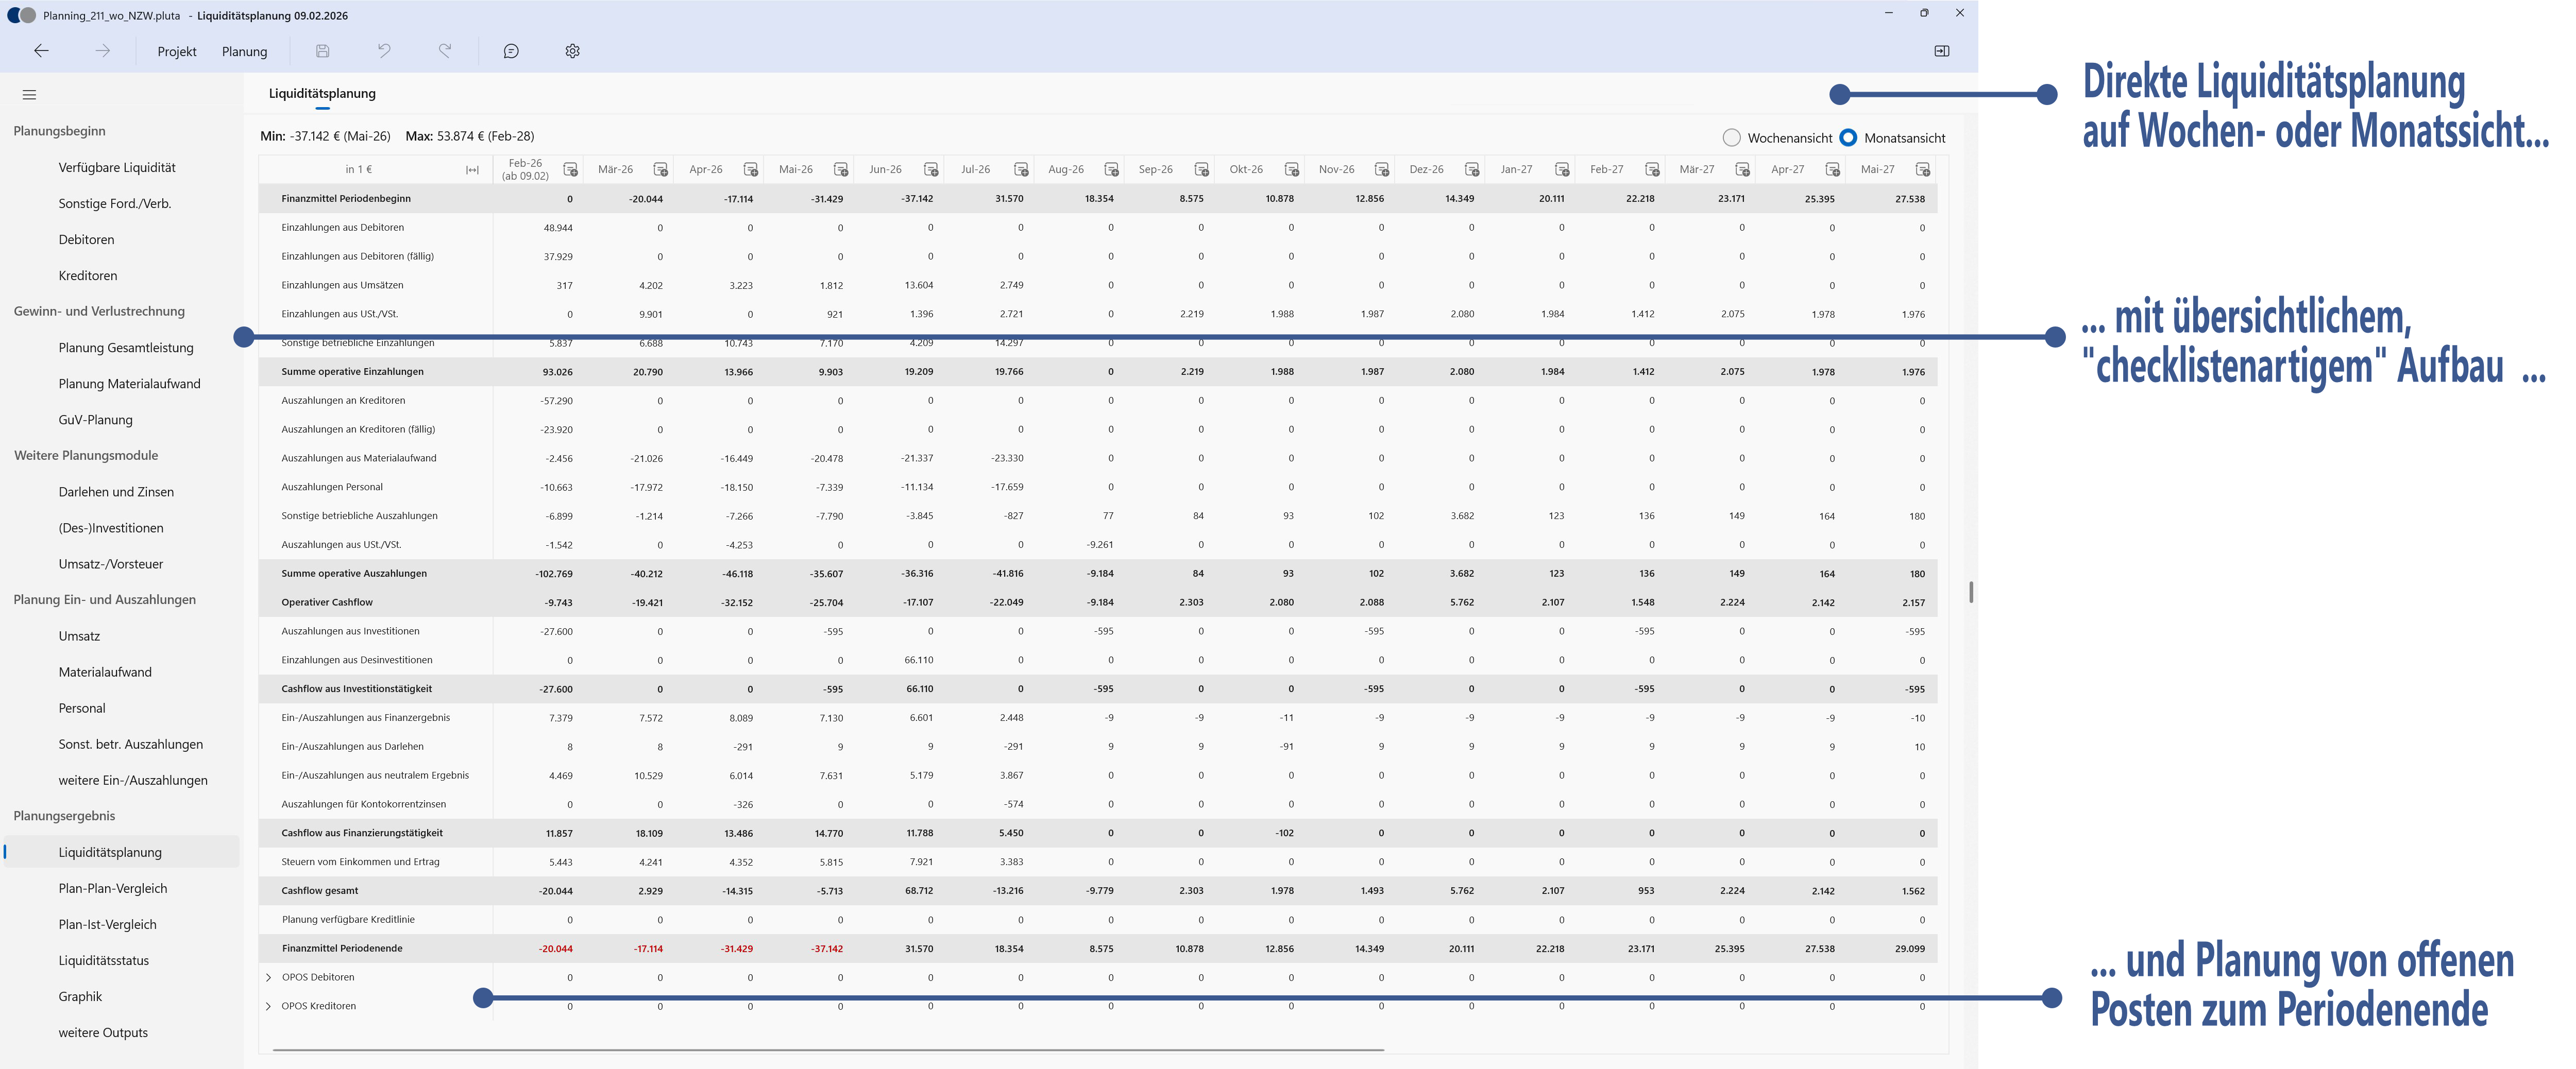Click the add-note icon on Feb-26 column

click(x=571, y=169)
